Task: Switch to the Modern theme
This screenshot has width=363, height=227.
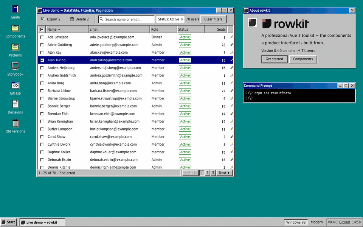Action: [x=316, y=222]
